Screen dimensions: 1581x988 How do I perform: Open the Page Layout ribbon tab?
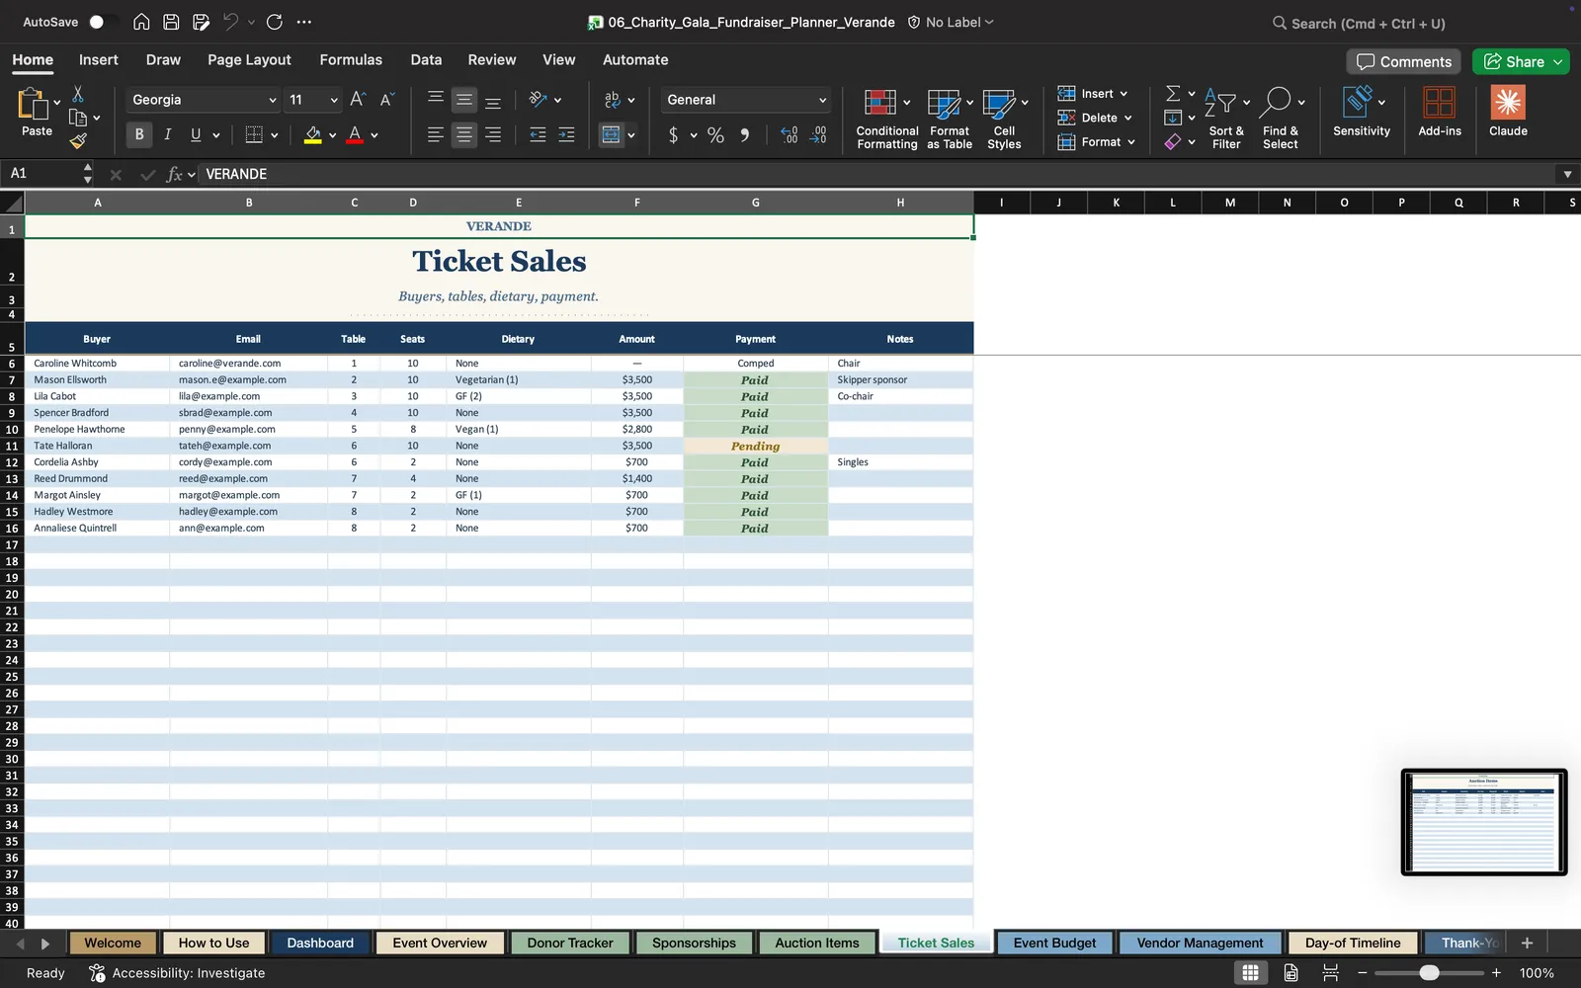249,59
